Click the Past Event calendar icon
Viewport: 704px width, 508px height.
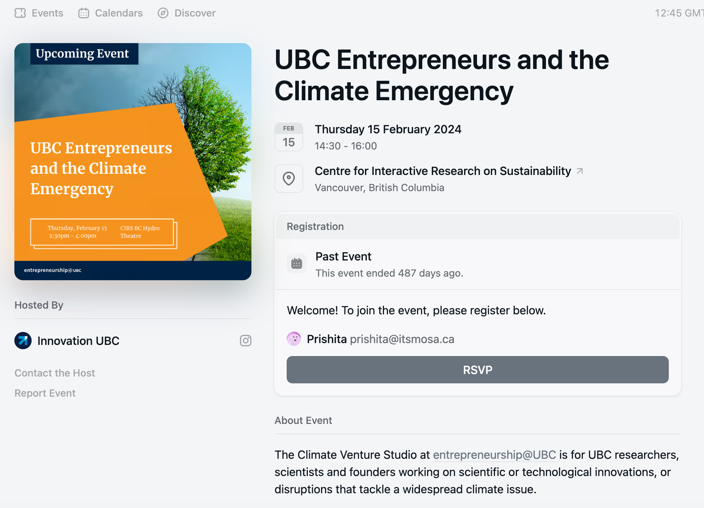[x=297, y=264]
